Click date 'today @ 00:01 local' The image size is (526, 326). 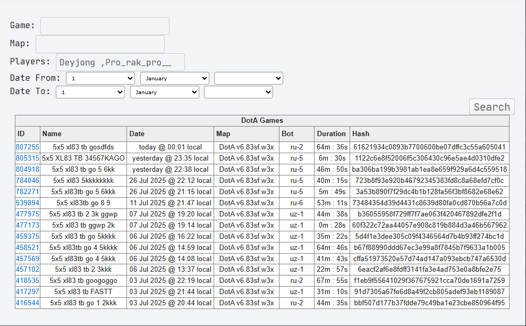(171, 147)
